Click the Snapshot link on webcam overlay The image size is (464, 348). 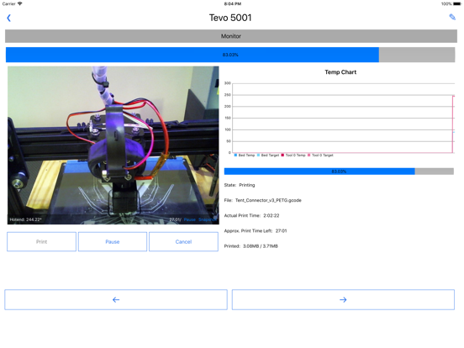click(x=208, y=219)
